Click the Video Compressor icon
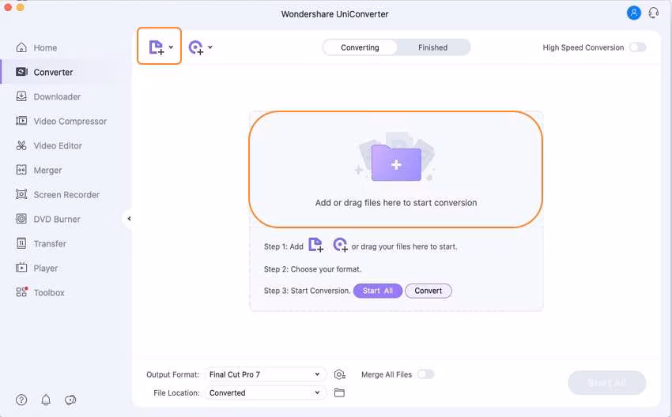 21,121
